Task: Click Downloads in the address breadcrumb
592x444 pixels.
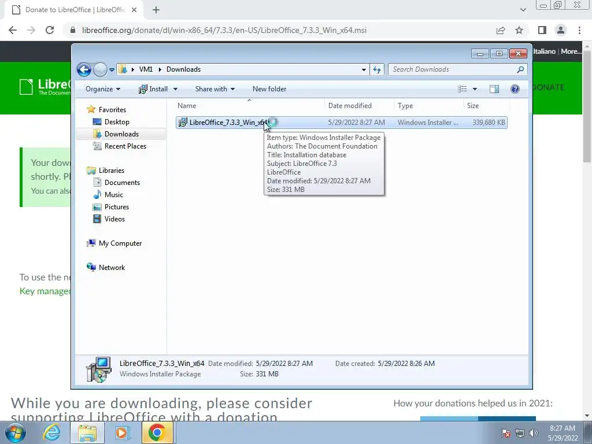Action: 183,69
